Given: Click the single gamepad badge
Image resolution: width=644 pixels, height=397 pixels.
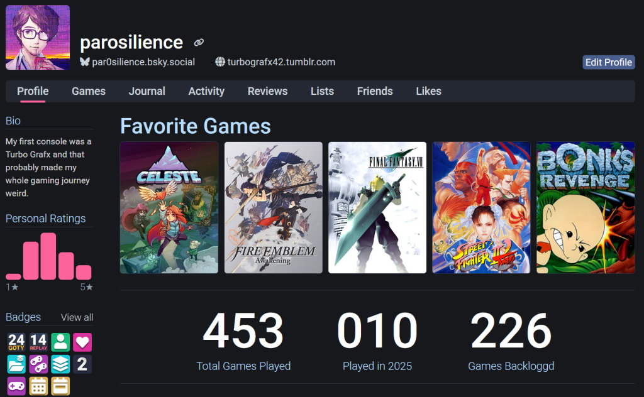Looking at the screenshot, I should point(16,386).
